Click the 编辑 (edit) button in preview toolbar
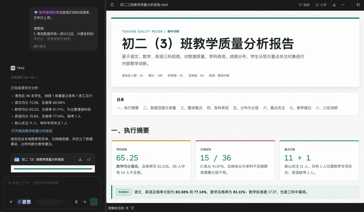364x212 pixels. pyautogui.click(x=304, y=5)
